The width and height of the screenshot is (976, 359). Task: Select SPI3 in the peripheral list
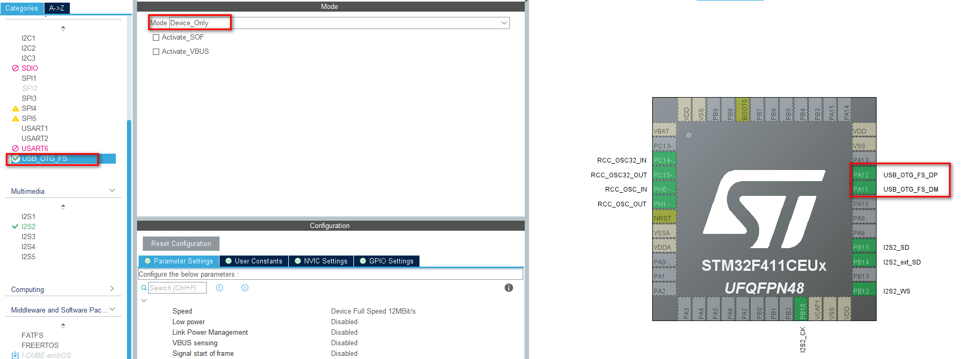tap(29, 98)
